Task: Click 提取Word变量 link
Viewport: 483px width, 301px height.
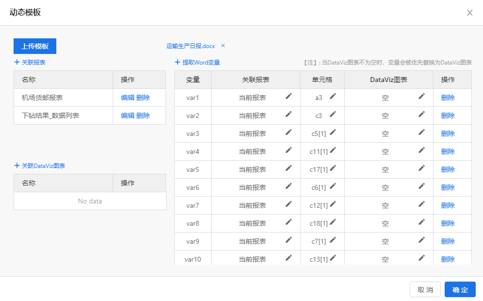Action: pyautogui.click(x=198, y=62)
